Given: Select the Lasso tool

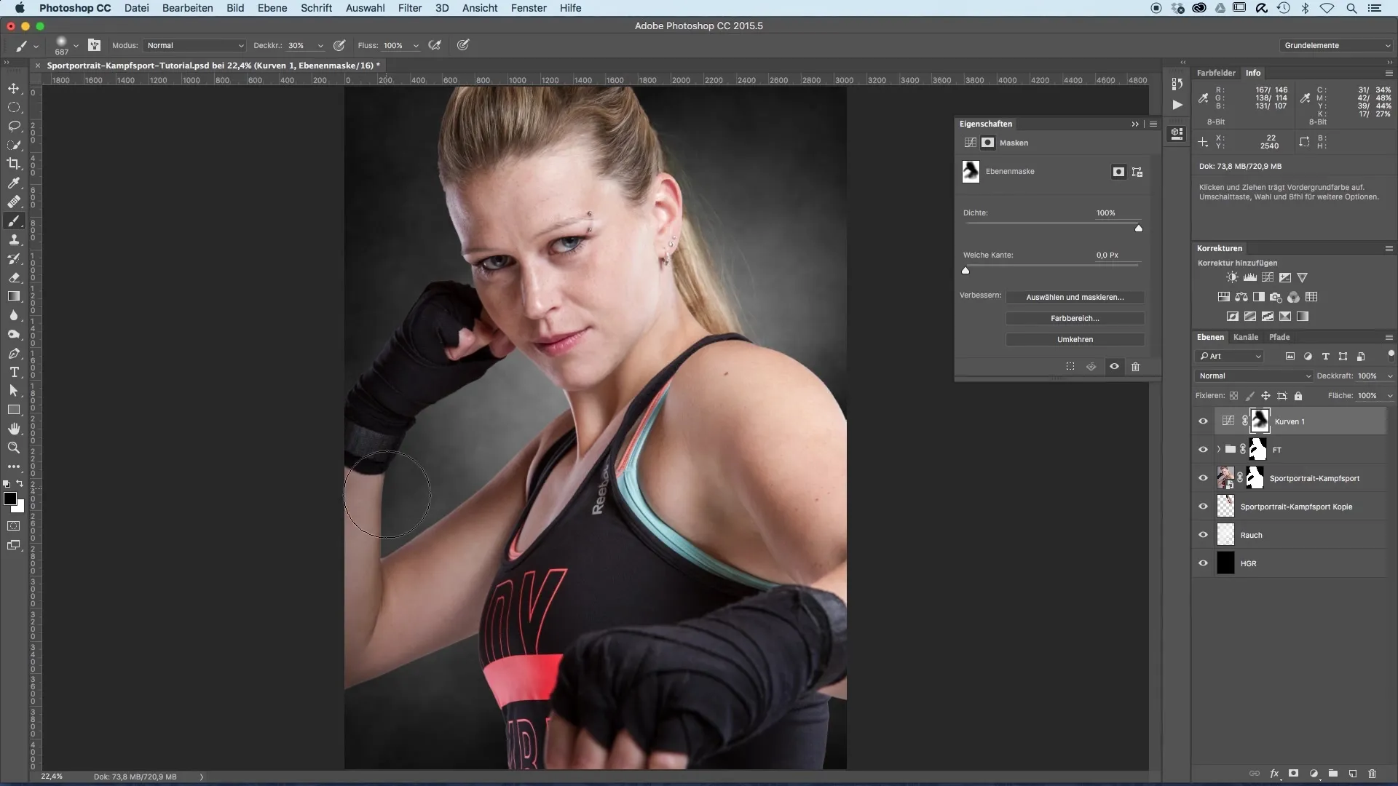Looking at the screenshot, I should [14, 127].
